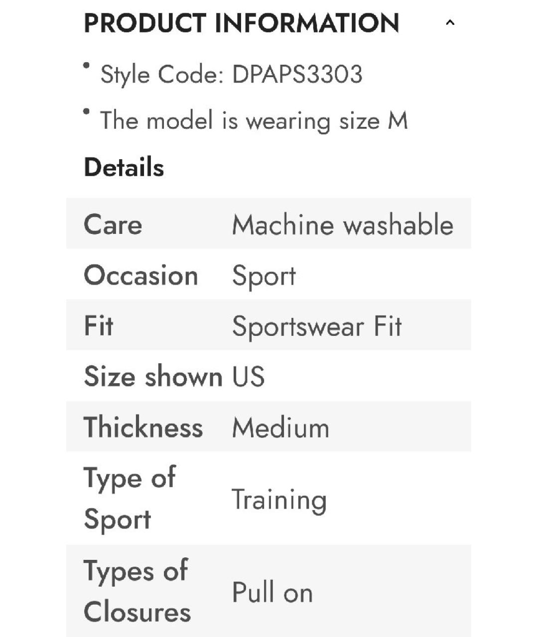Image resolution: width=538 pixels, height=637 pixels.
Task: Select the 'US' size value
Action: click(248, 377)
